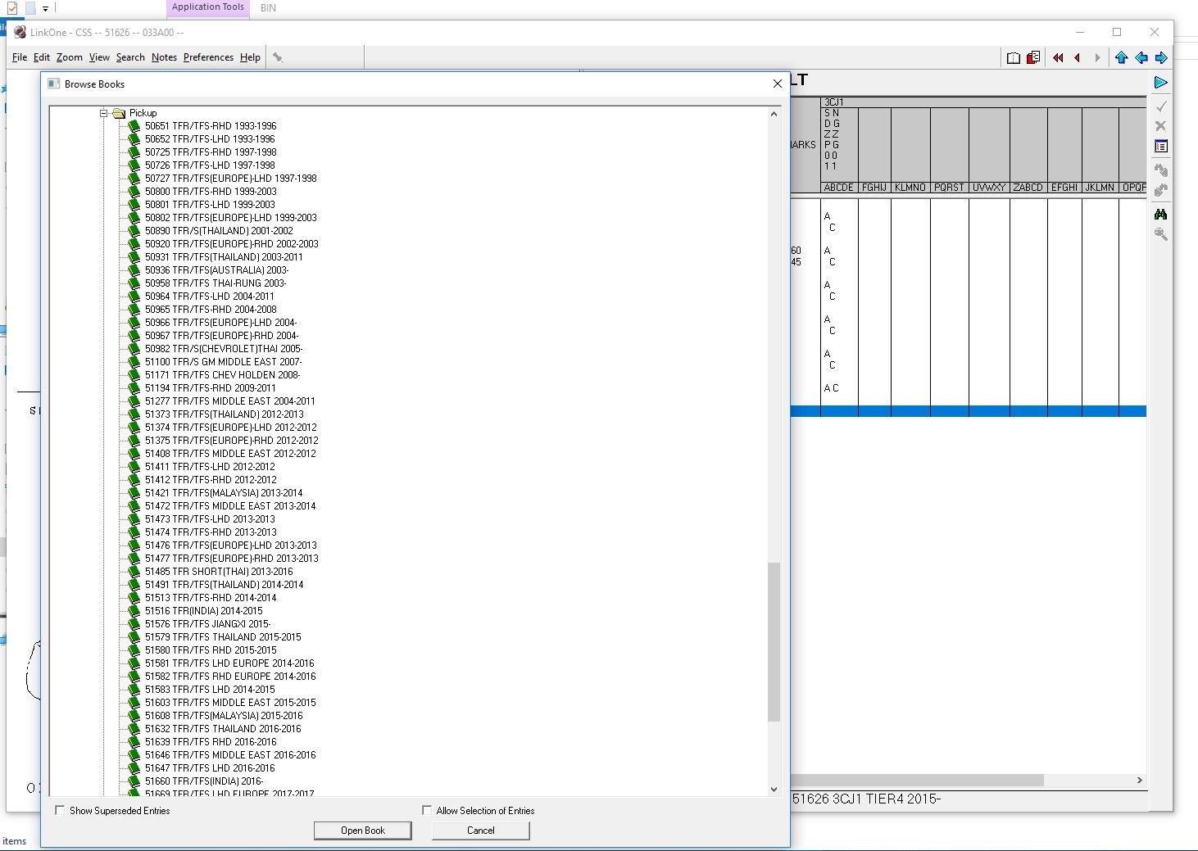
Task: Click the pin icon beside the Help menu
Action: pyautogui.click(x=278, y=57)
